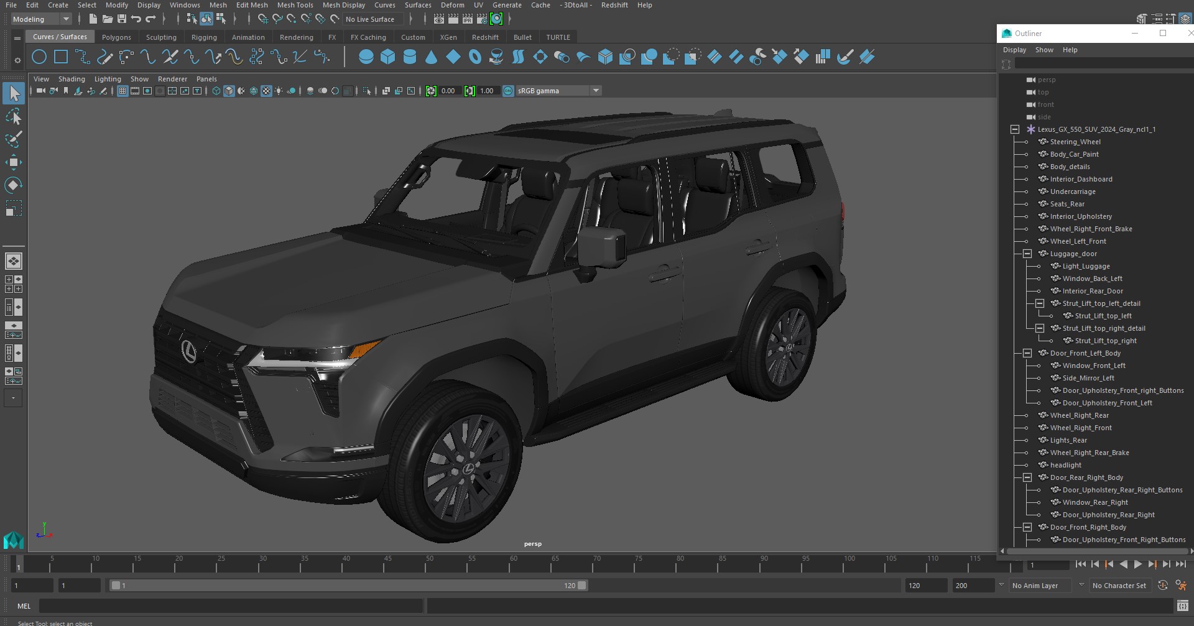This screenshot has height=626, width=1194.
Task: Play the animation forwards
Action: (1137, 564)
